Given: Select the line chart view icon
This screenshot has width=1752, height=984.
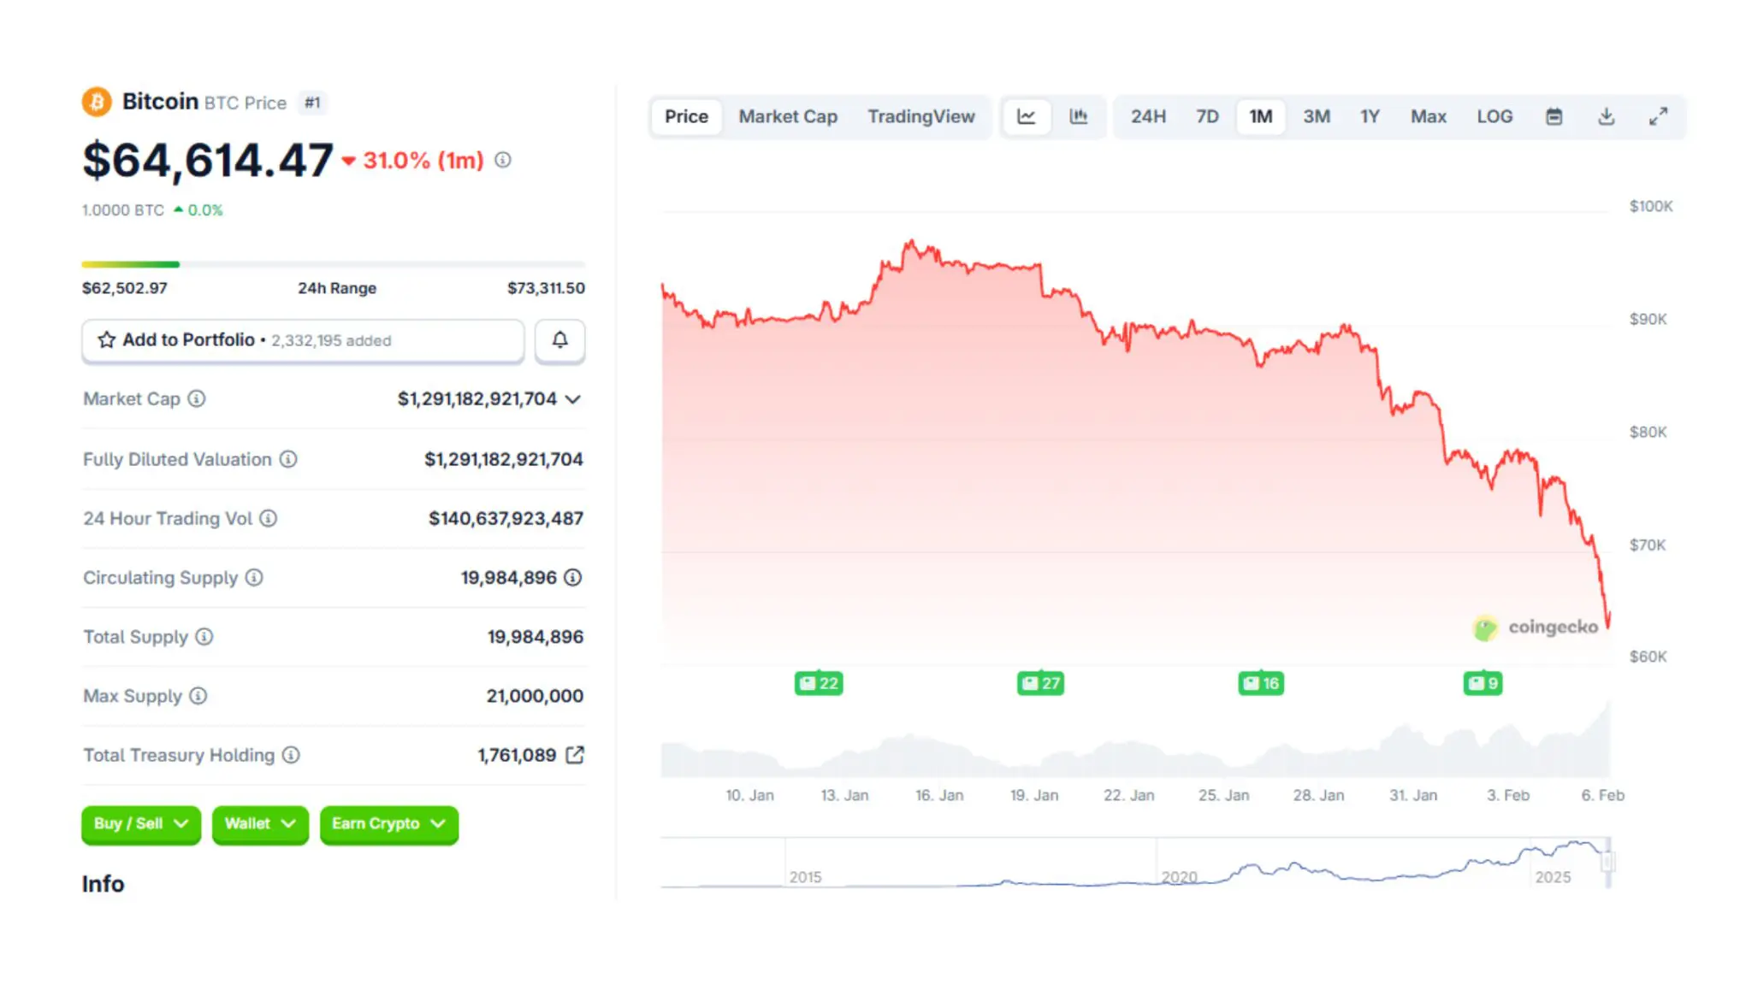Looking at the screenshot, I should click(x=1026, y=117).
